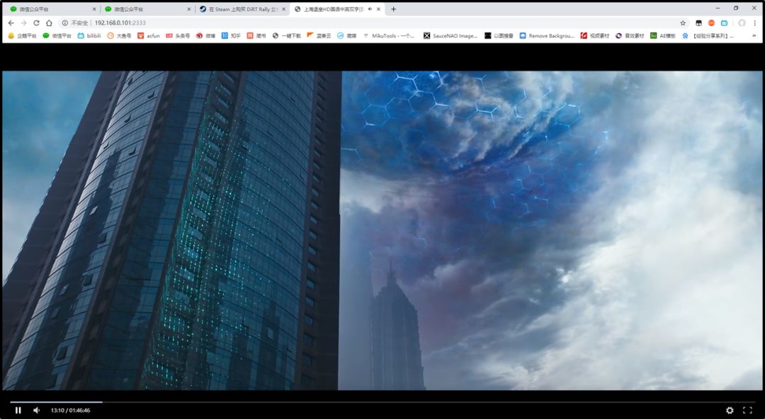This screenshot has height=419, width=765.
Task: Open the video player settings gear
Action: [730, 411]
